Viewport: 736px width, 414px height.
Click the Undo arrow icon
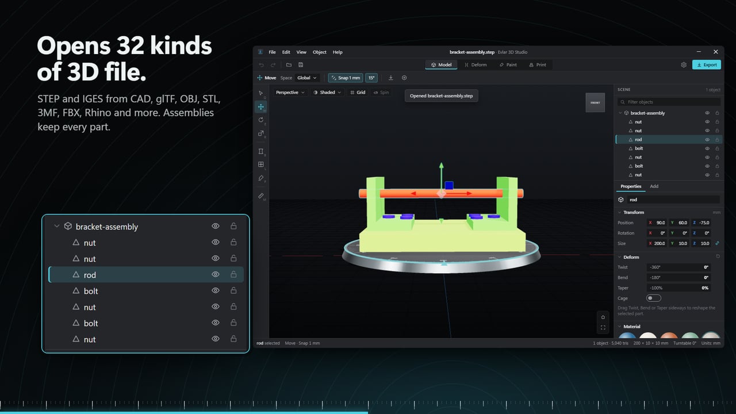(262, 65)
